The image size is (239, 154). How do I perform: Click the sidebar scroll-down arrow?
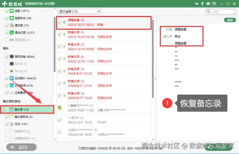coord(55,139)
